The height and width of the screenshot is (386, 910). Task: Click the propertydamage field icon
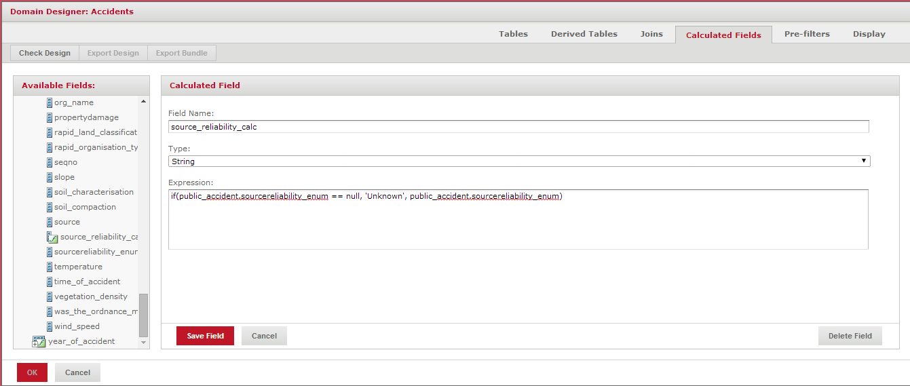coord(49,117)
